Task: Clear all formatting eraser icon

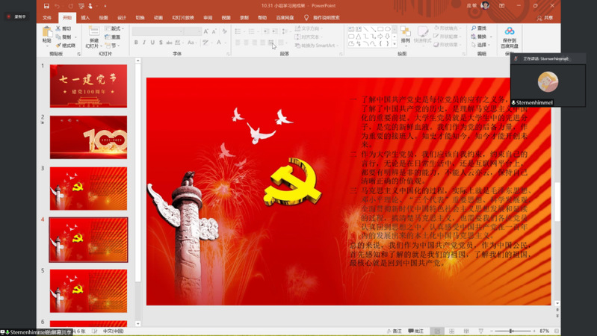Action: tap(225, 31)
